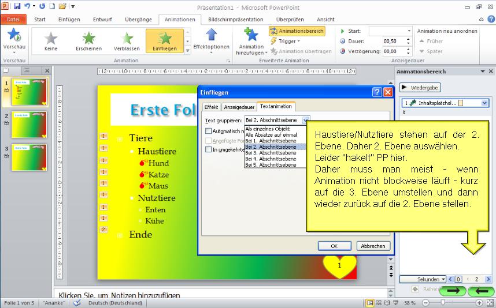
Task: Click the save icon in quick access toolbar
Action: pyautogui.click(x=17, y=6)
